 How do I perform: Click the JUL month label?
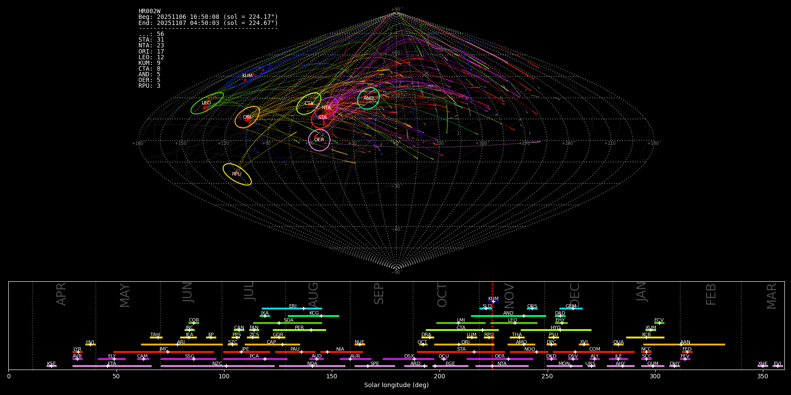pos(249,291)
